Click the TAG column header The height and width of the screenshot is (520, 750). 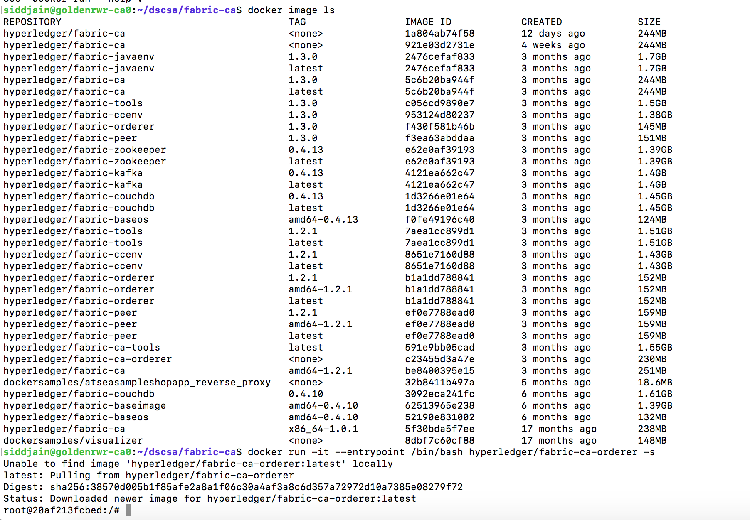[x=297, y=22]
